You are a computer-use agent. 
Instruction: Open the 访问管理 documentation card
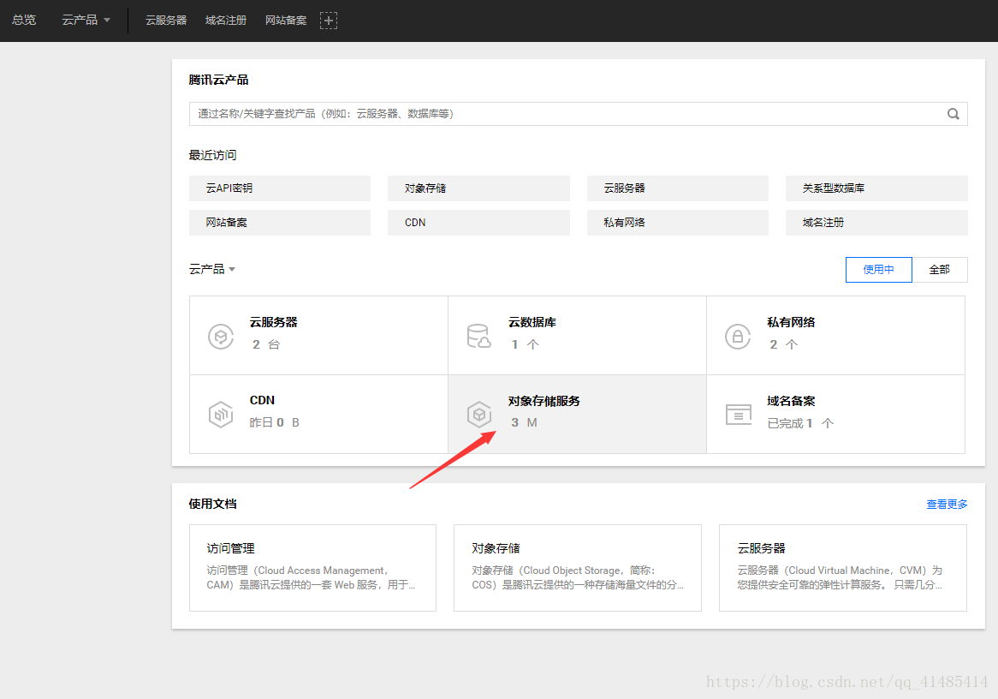pyautogui.click(x=312, y=568)
